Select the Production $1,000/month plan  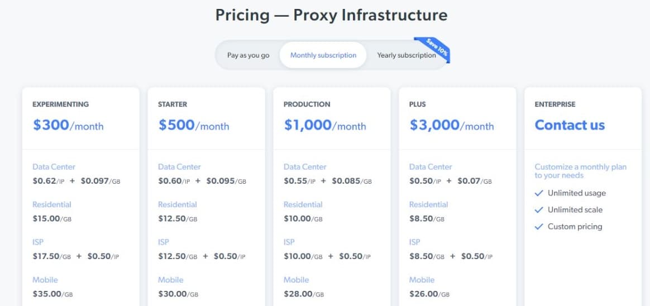(x=324, y=125)
